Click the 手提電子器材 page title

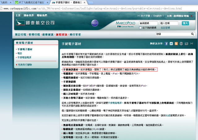point(71,44)
